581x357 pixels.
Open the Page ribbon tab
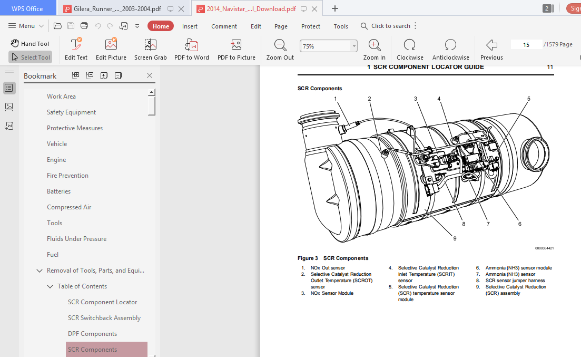(x=281, y=26)
